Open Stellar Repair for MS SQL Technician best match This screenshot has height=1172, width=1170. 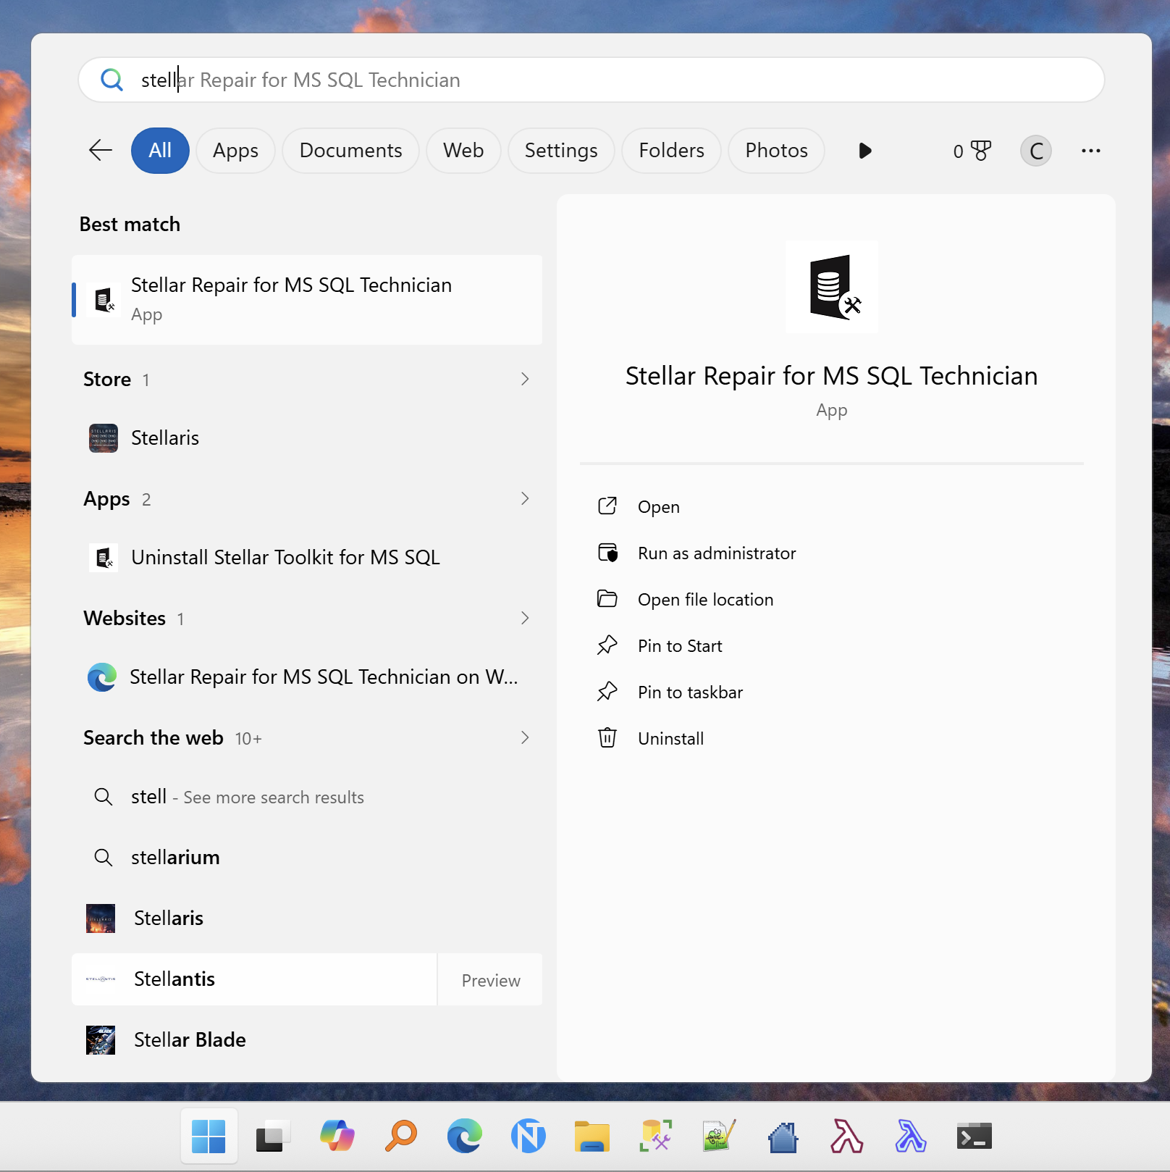pyautogui.click(x=307, y=300)
